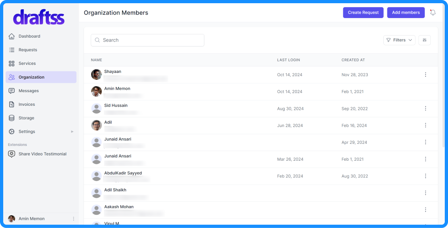
Task: Open the three-dot menu for Shayaan
Action: 426,75
